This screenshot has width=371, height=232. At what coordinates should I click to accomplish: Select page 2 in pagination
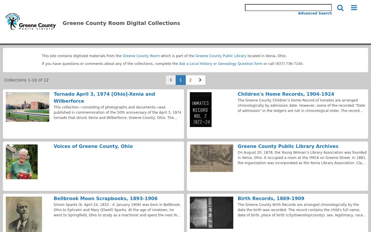coord(190,80)
